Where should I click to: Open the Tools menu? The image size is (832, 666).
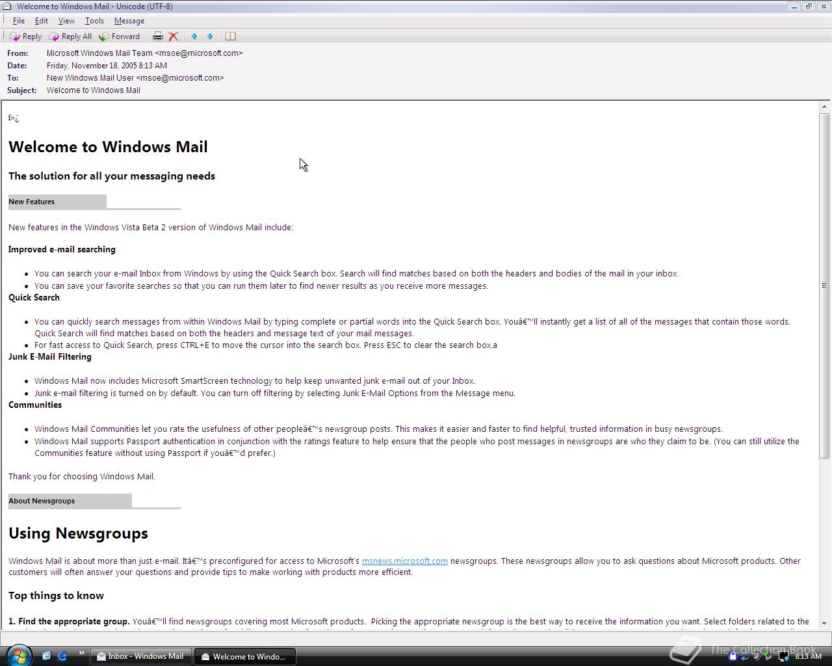tap(94, 21)
